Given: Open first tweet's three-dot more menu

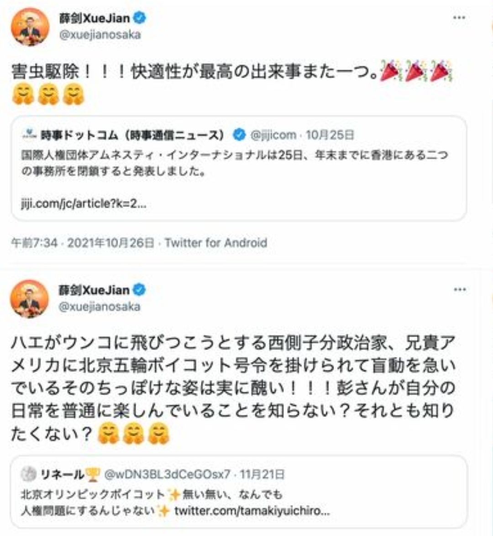Looking at the screenshot, I should (459, 17).
